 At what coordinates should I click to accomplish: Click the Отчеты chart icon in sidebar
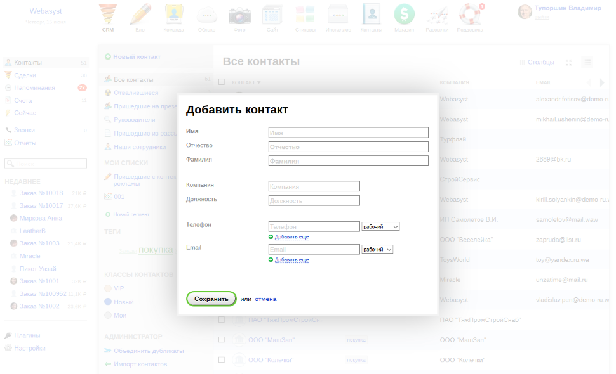point(8,143)
